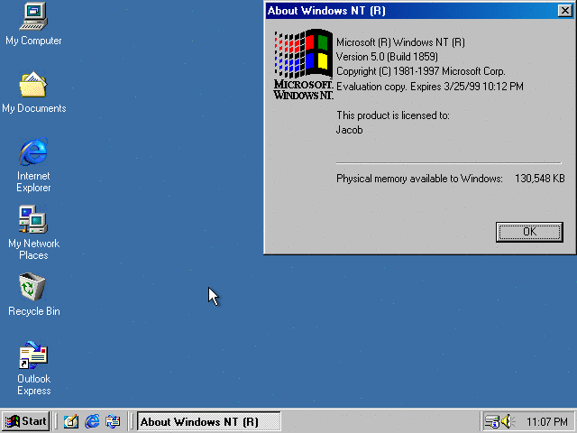Close the About Windows NT dialog
This screenshot has width=577, height=433.
pyautogui.click(x=565, y=11)
